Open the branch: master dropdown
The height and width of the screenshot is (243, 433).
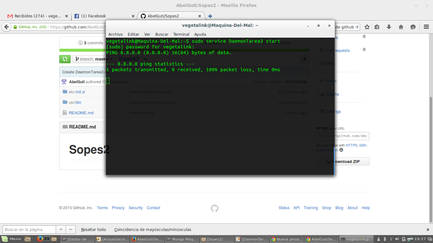click(x=94, y=59)
